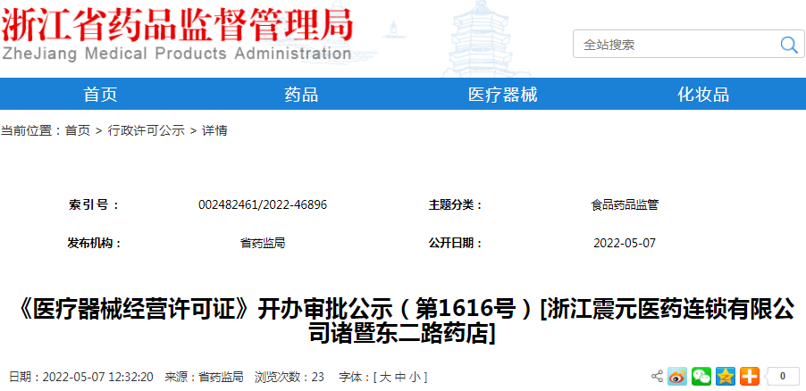Set the font size to 小
The image size is (806, 391).
click(415, 377)
